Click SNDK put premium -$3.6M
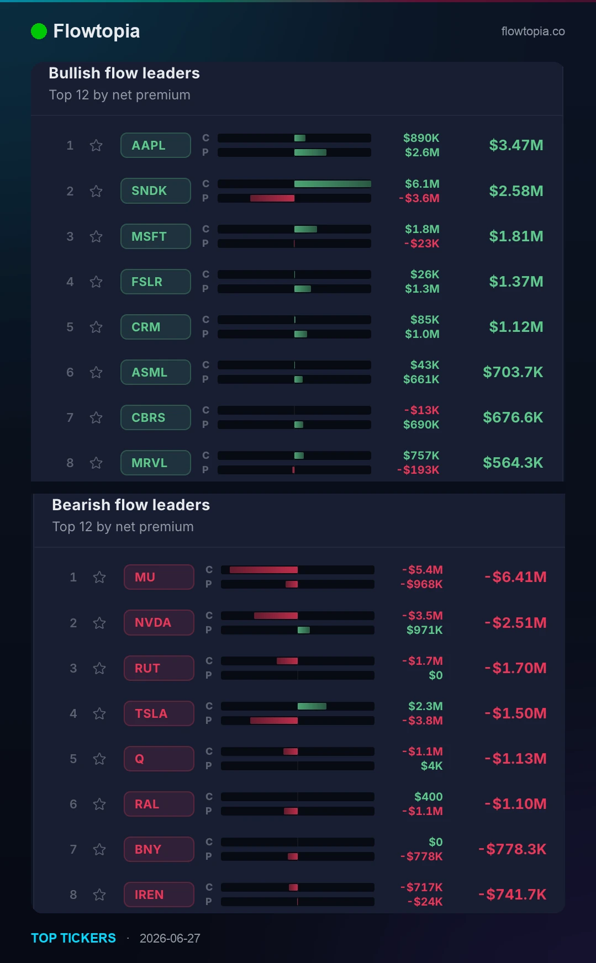 pos(419,198)
